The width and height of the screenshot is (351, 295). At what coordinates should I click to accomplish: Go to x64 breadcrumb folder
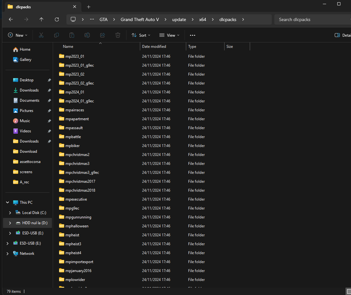(x=202, y=19)
